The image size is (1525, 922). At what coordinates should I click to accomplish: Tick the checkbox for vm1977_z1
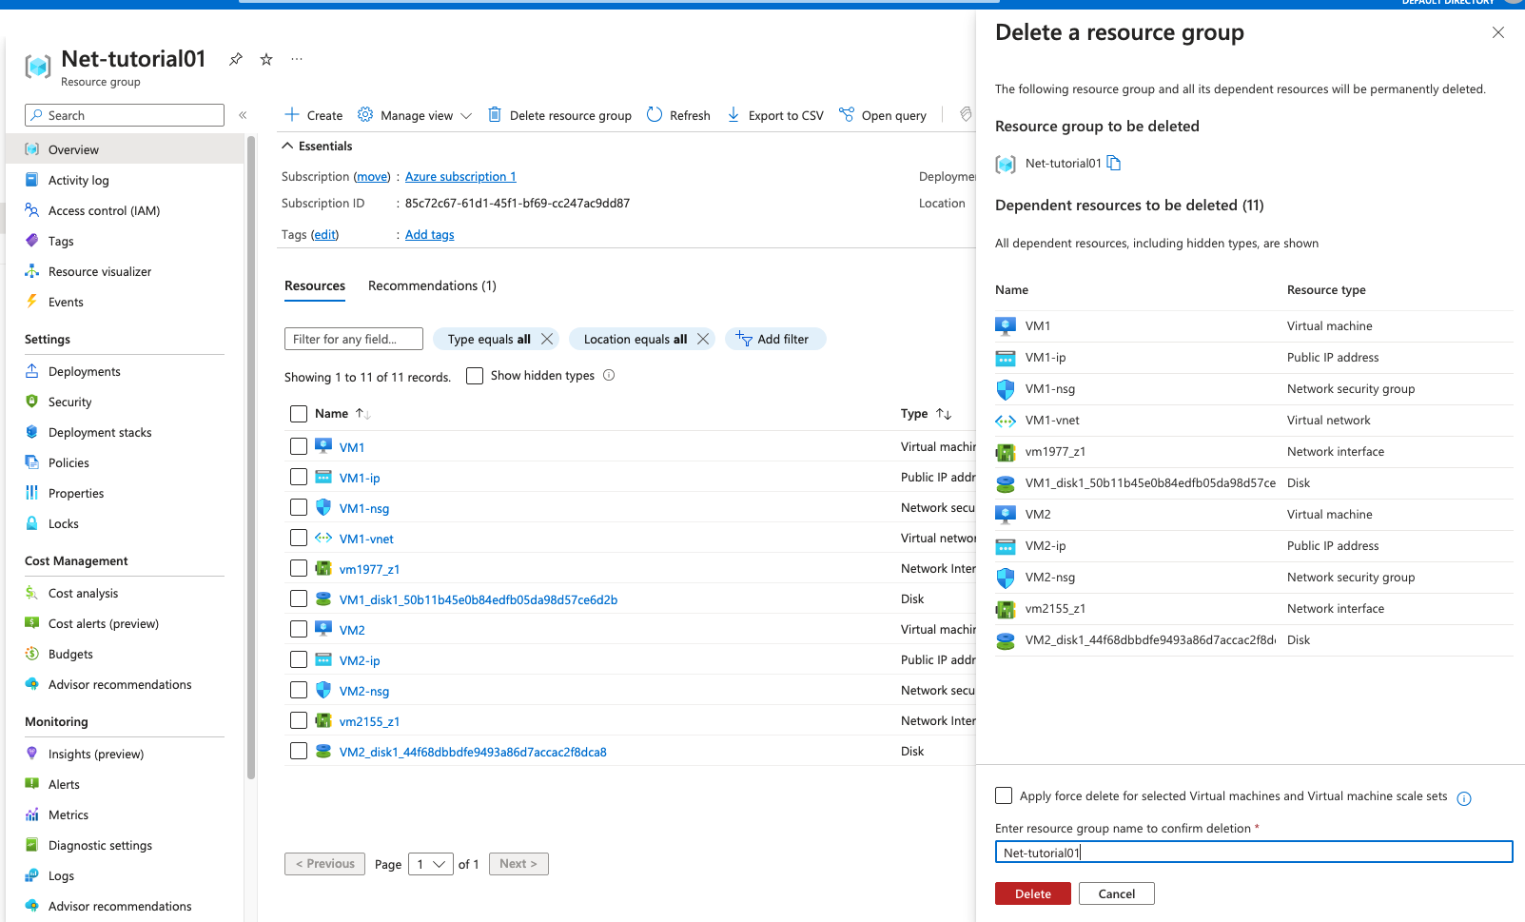[299, 568]
